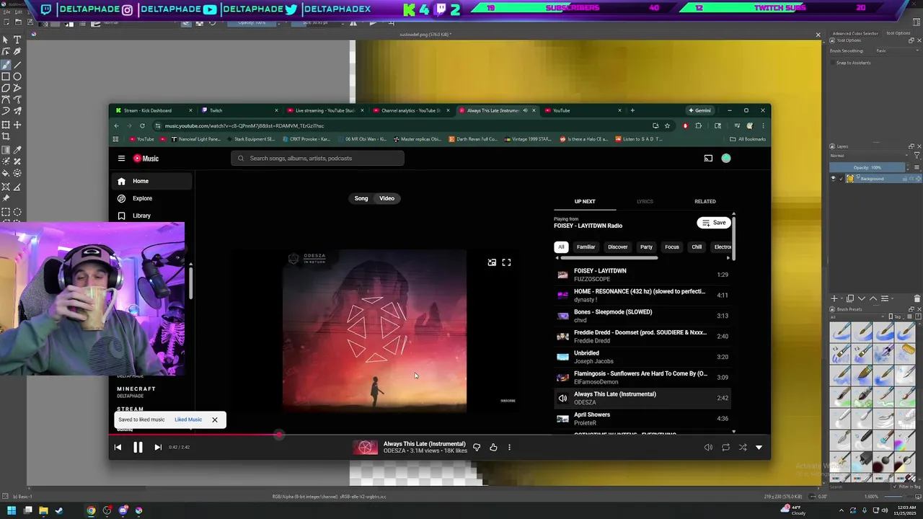Open layer filter funnel in Layers panel
This screenshot has height=519, width=923.
(x=917, y=156)
